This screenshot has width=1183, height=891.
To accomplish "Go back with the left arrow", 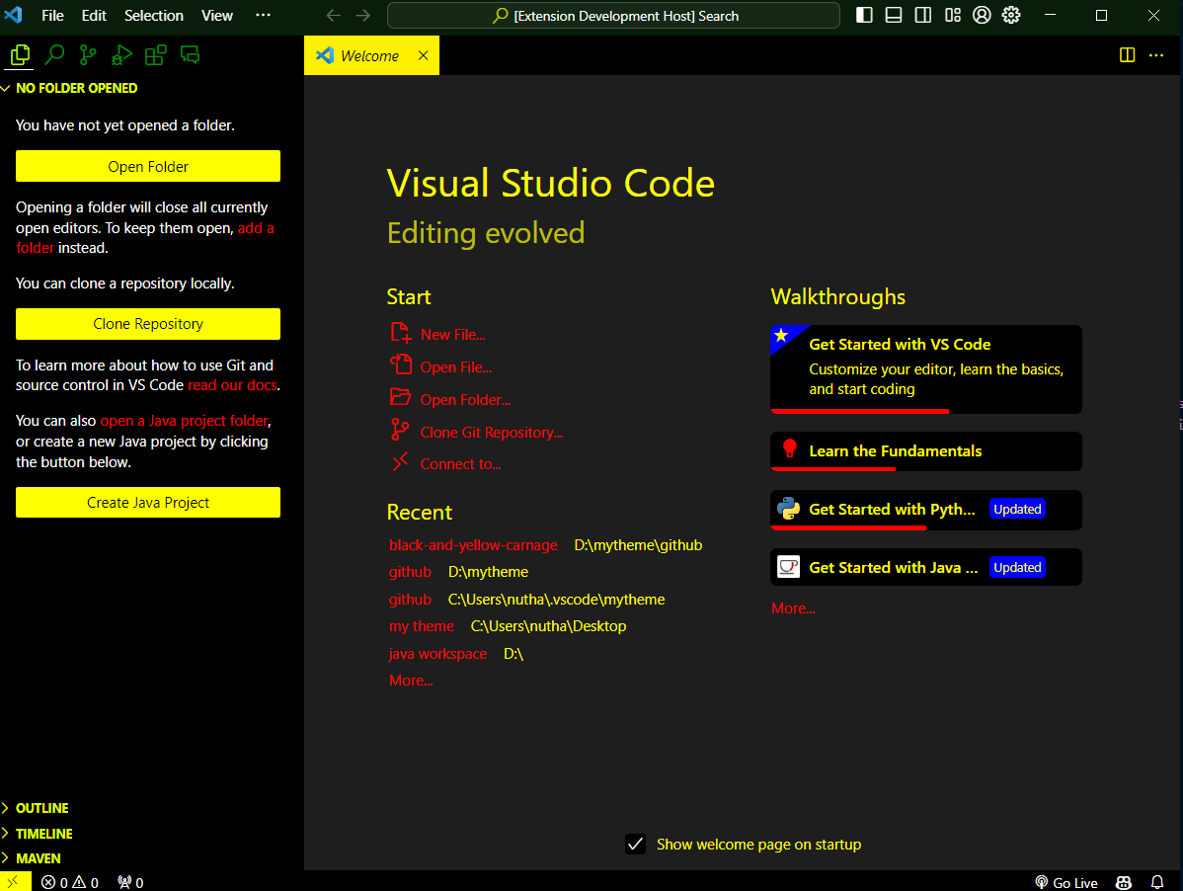I will [334, 15].
